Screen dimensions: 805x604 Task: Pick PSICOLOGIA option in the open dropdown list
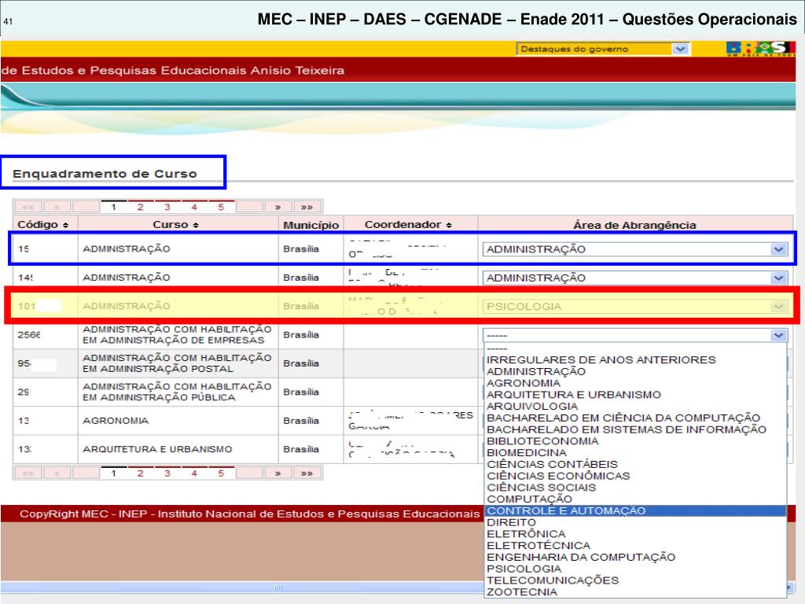[635, 569]
